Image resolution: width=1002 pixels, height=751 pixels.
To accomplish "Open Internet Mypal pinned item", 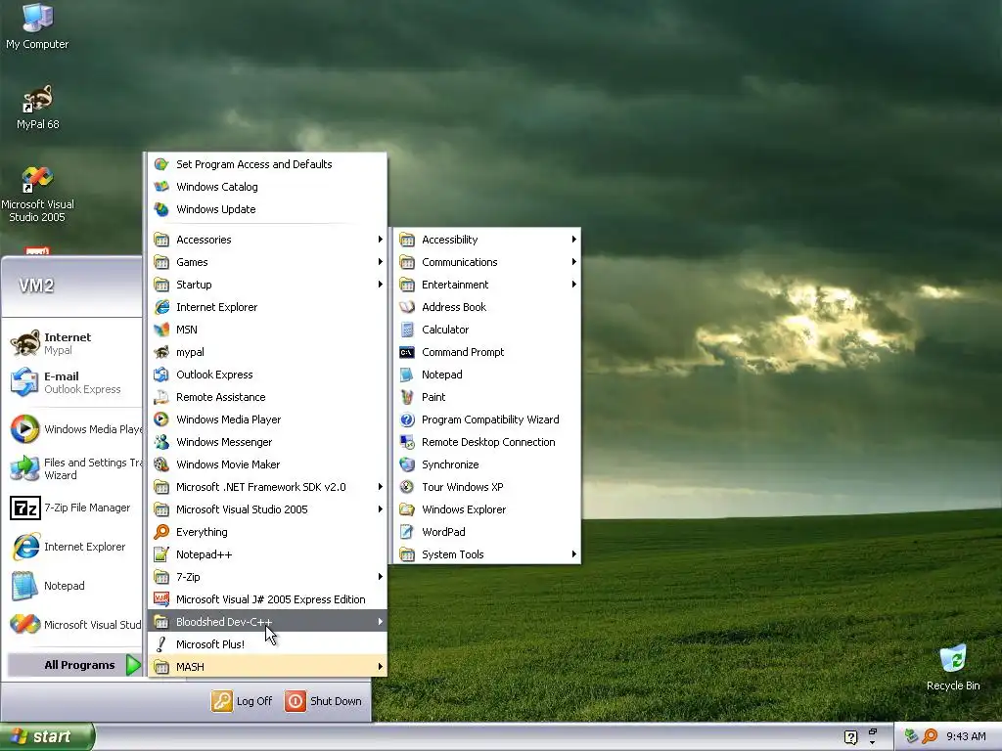I will click(x=73, y=343).
